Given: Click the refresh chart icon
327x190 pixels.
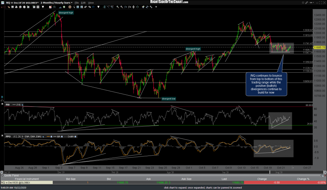Looking at the screenshot, I should coord(147,7).
